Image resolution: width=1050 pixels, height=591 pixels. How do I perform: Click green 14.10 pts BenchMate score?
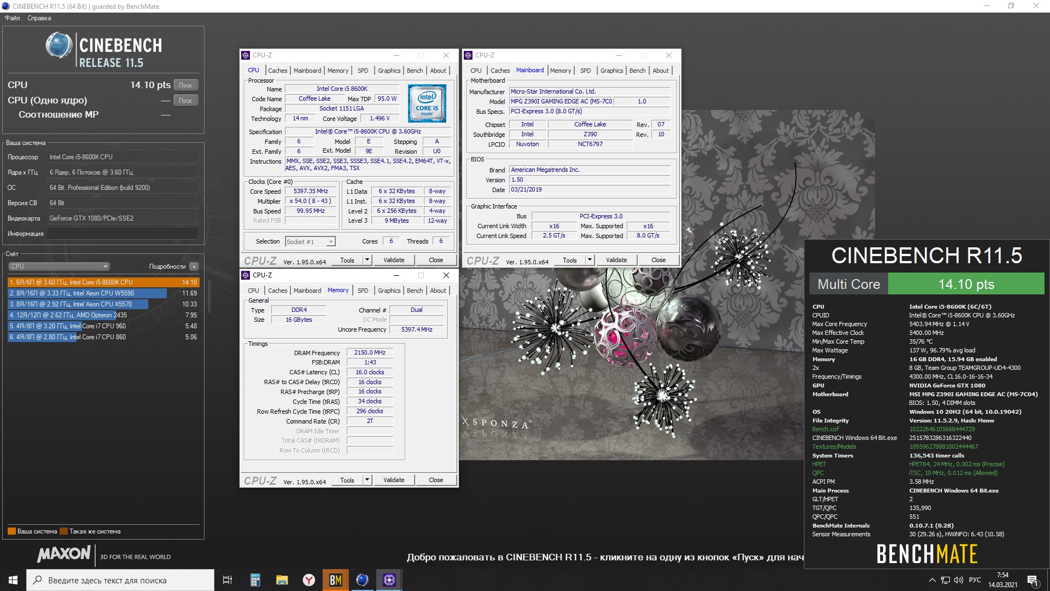(x=966, y=284)
